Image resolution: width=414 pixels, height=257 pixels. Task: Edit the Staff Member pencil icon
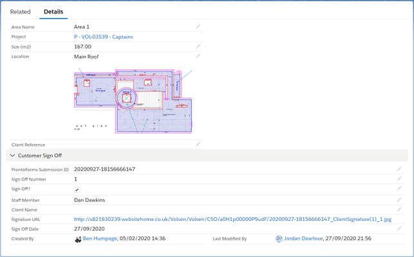[399, 200]
